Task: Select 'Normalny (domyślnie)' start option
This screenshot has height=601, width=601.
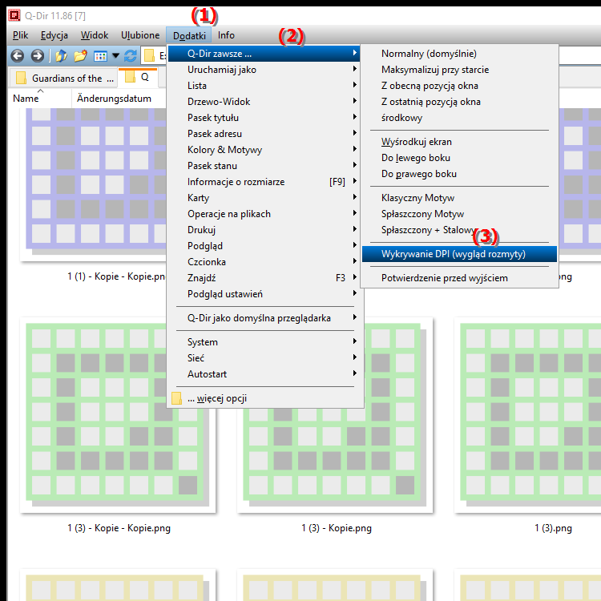Action: point(459,54)
